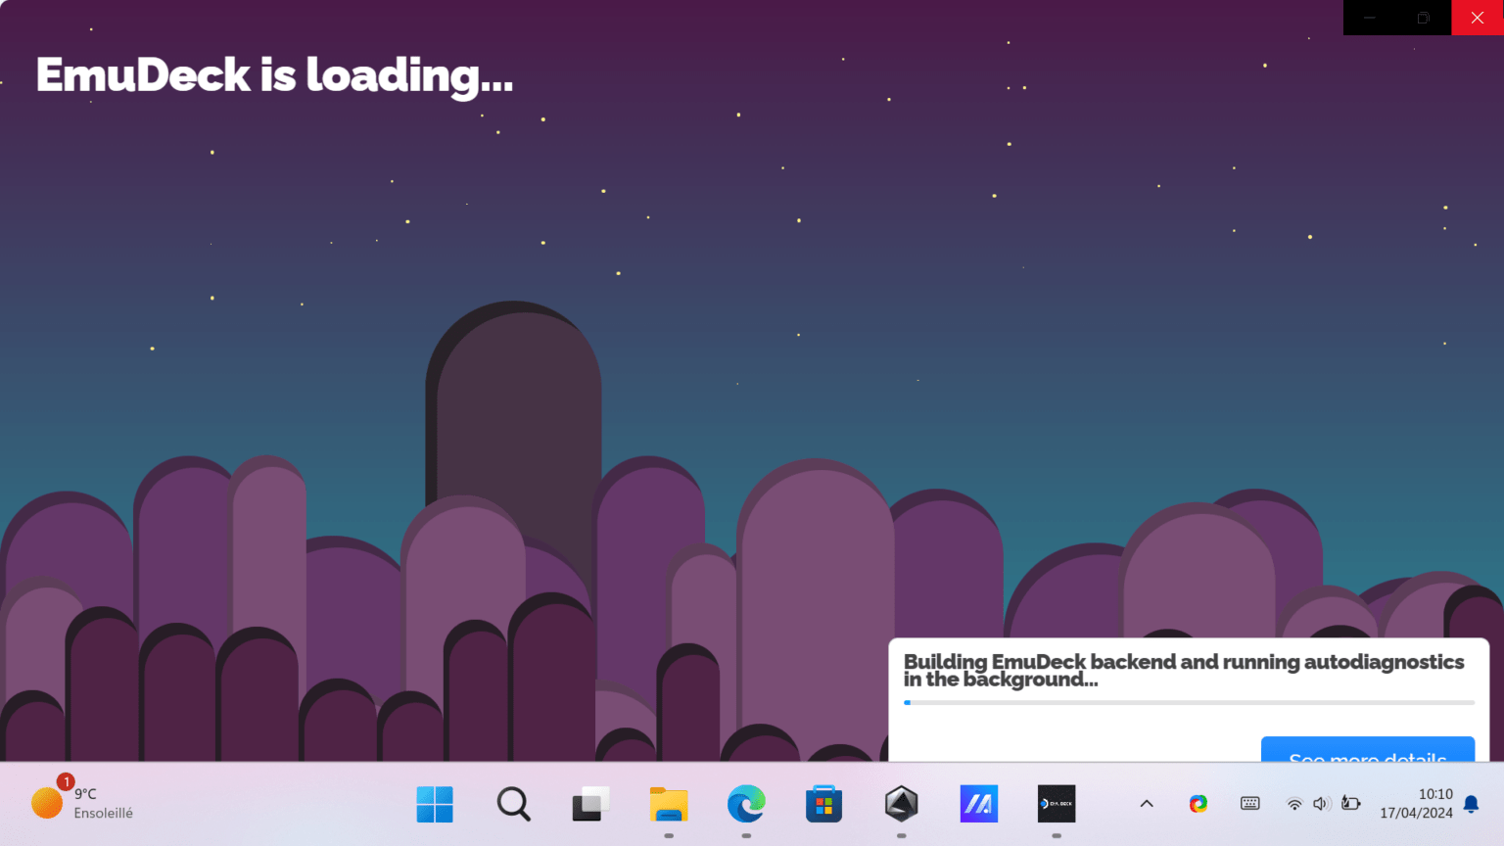Click the See more details button

pos(1368,749)
